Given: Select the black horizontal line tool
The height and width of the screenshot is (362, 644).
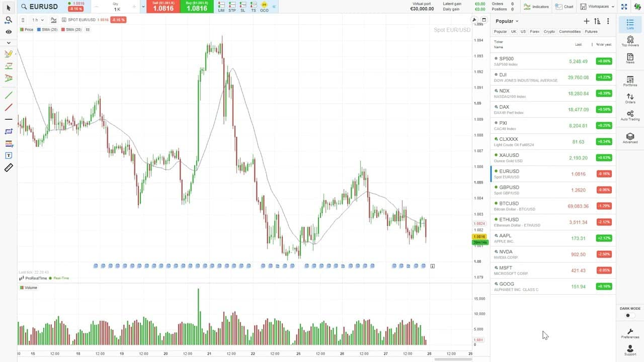Looking at the screenshot, I should (9, 119).
